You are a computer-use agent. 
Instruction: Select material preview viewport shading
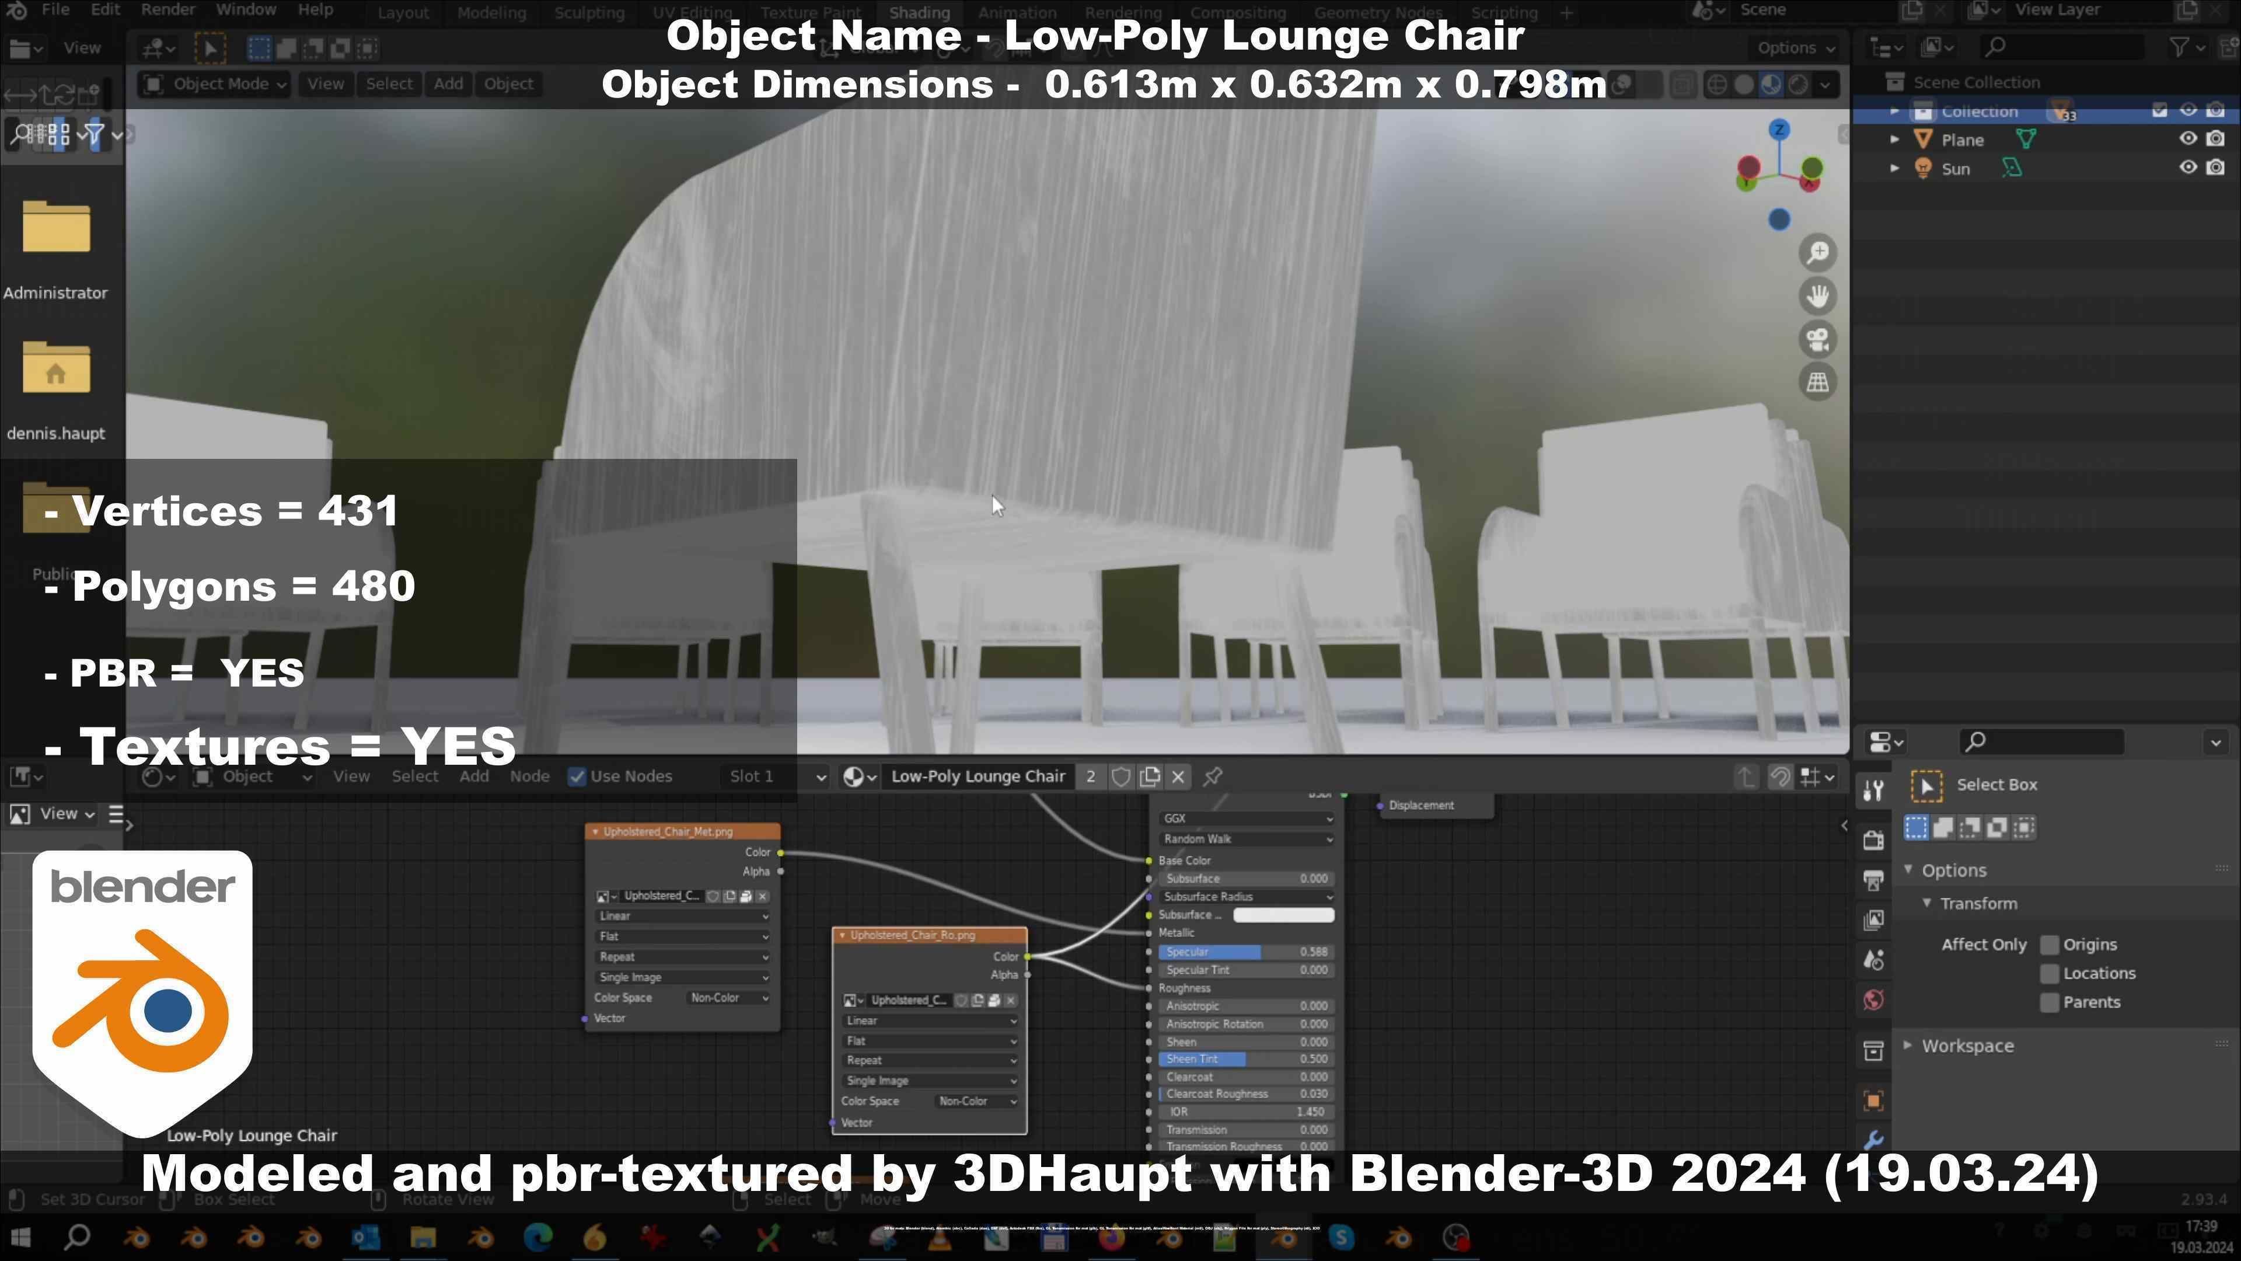pyautogui.click(x=1771, y=85)
